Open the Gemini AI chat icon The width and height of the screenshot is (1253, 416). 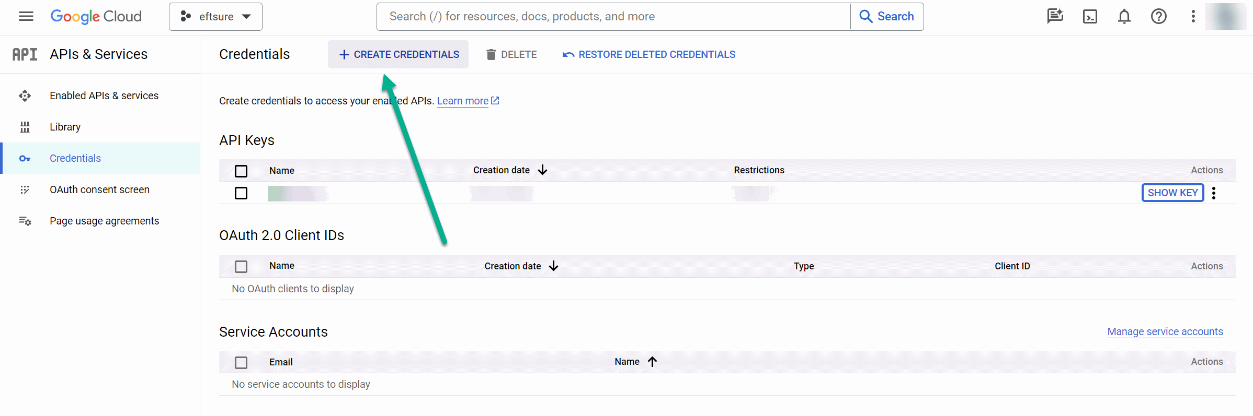coord(1055,17)
